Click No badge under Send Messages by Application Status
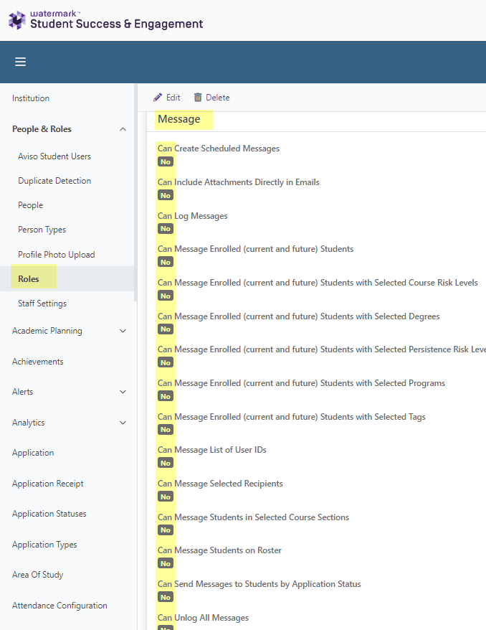 click(166, 598)
